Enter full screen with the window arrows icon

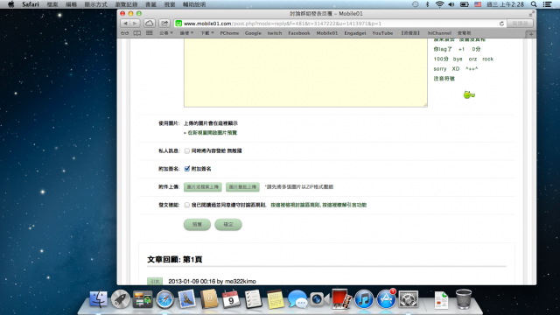(532, 14)
